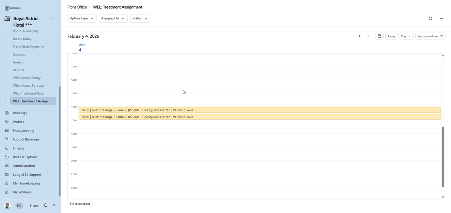Click the February 4, 2026 date heading

83,36
